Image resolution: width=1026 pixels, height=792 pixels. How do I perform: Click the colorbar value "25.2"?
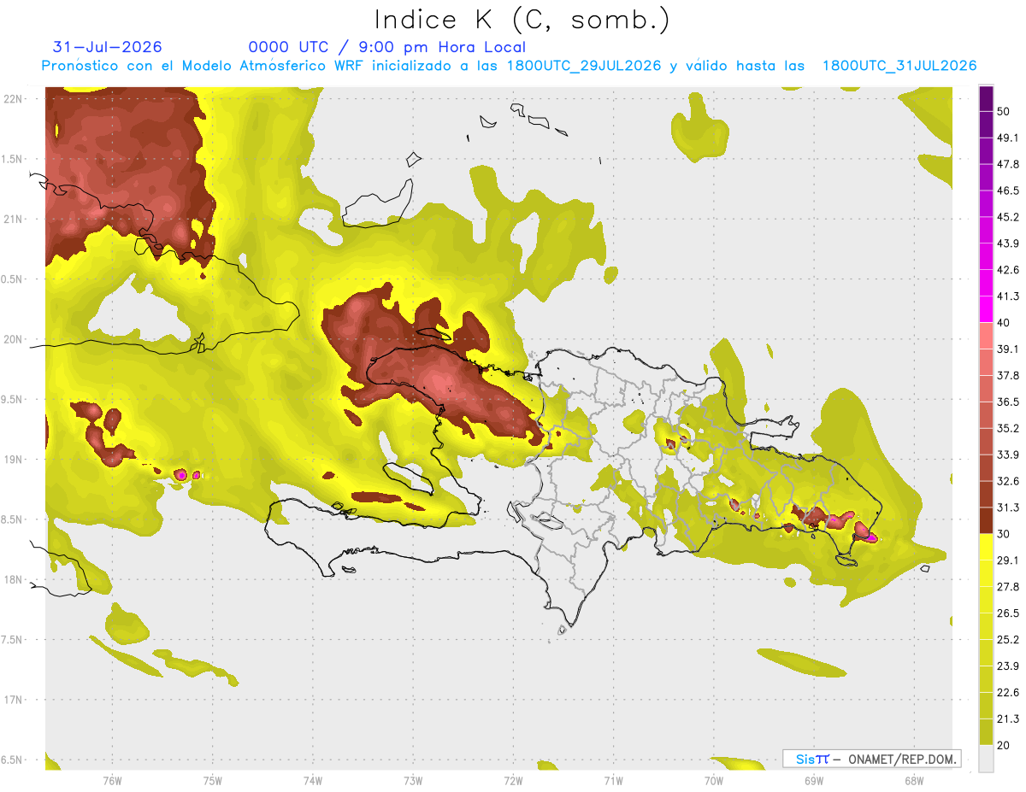[1008, 640]
